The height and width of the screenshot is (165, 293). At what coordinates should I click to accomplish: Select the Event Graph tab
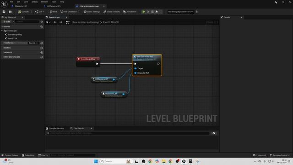click(x=54, y=17)
